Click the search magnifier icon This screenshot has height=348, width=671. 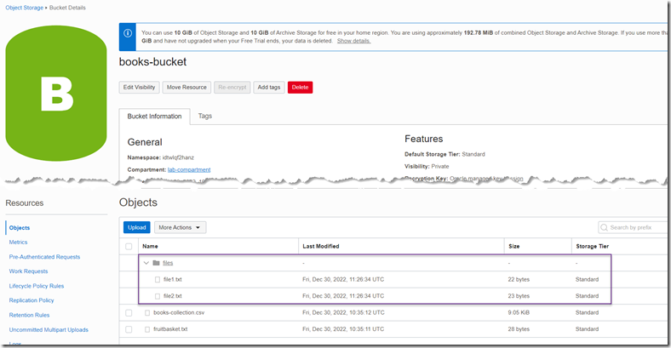pos(604,227)
